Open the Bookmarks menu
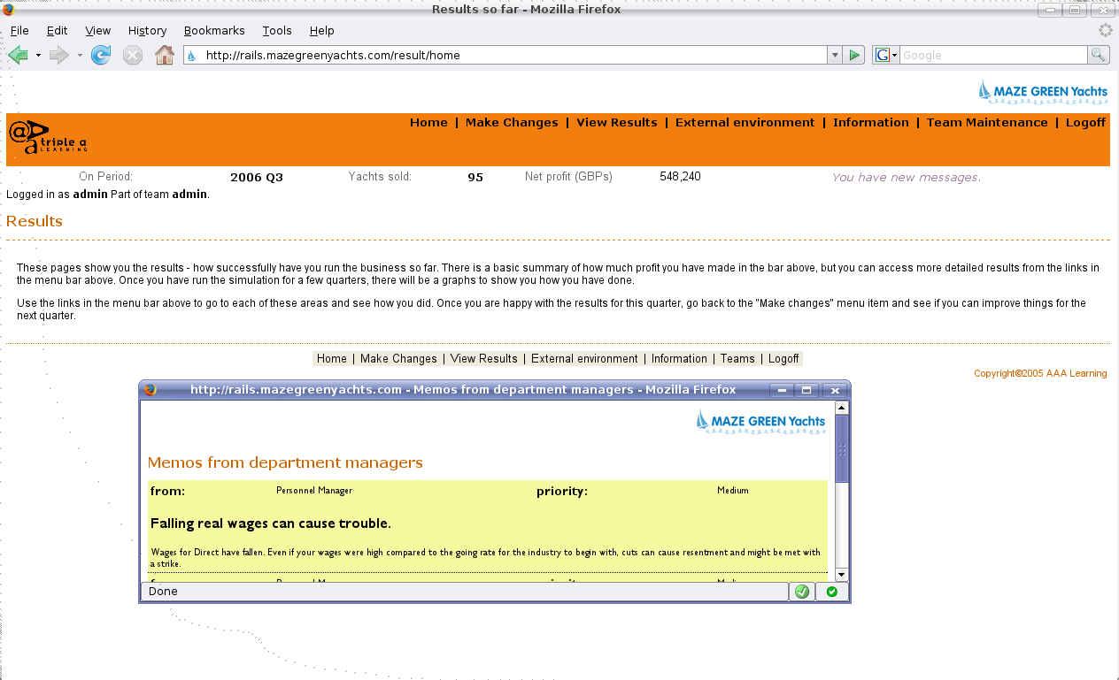Screen dimensions: 1119x680 point(214,30)
